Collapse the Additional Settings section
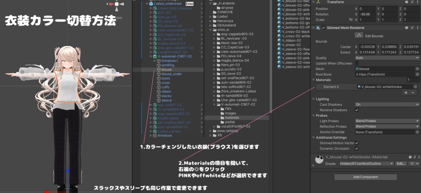Image resolution: width=421 pixels, height=193 pixels. 314,137
